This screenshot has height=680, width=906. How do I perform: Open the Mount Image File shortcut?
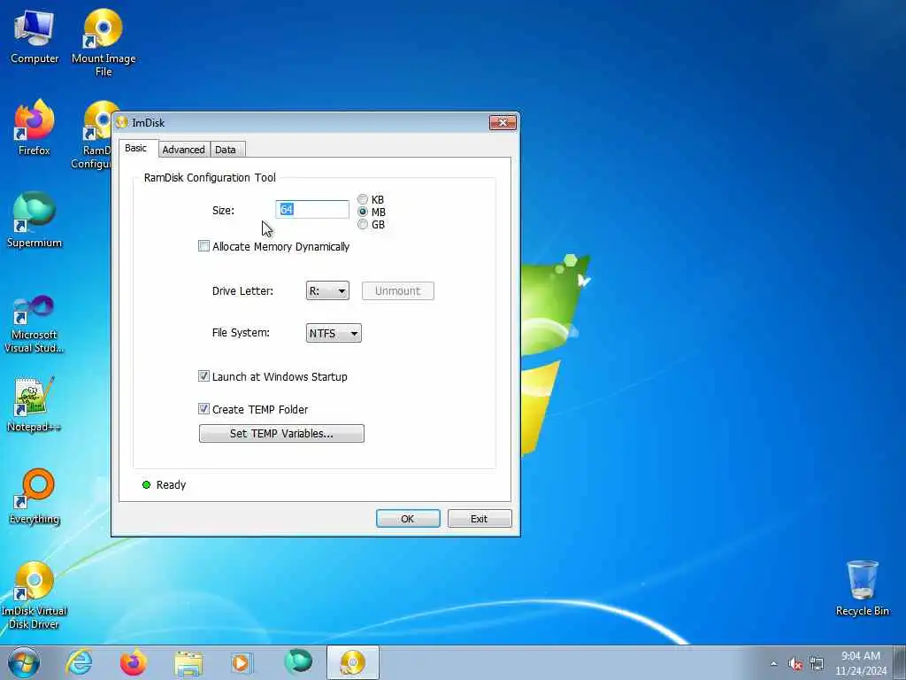(104, 42)
